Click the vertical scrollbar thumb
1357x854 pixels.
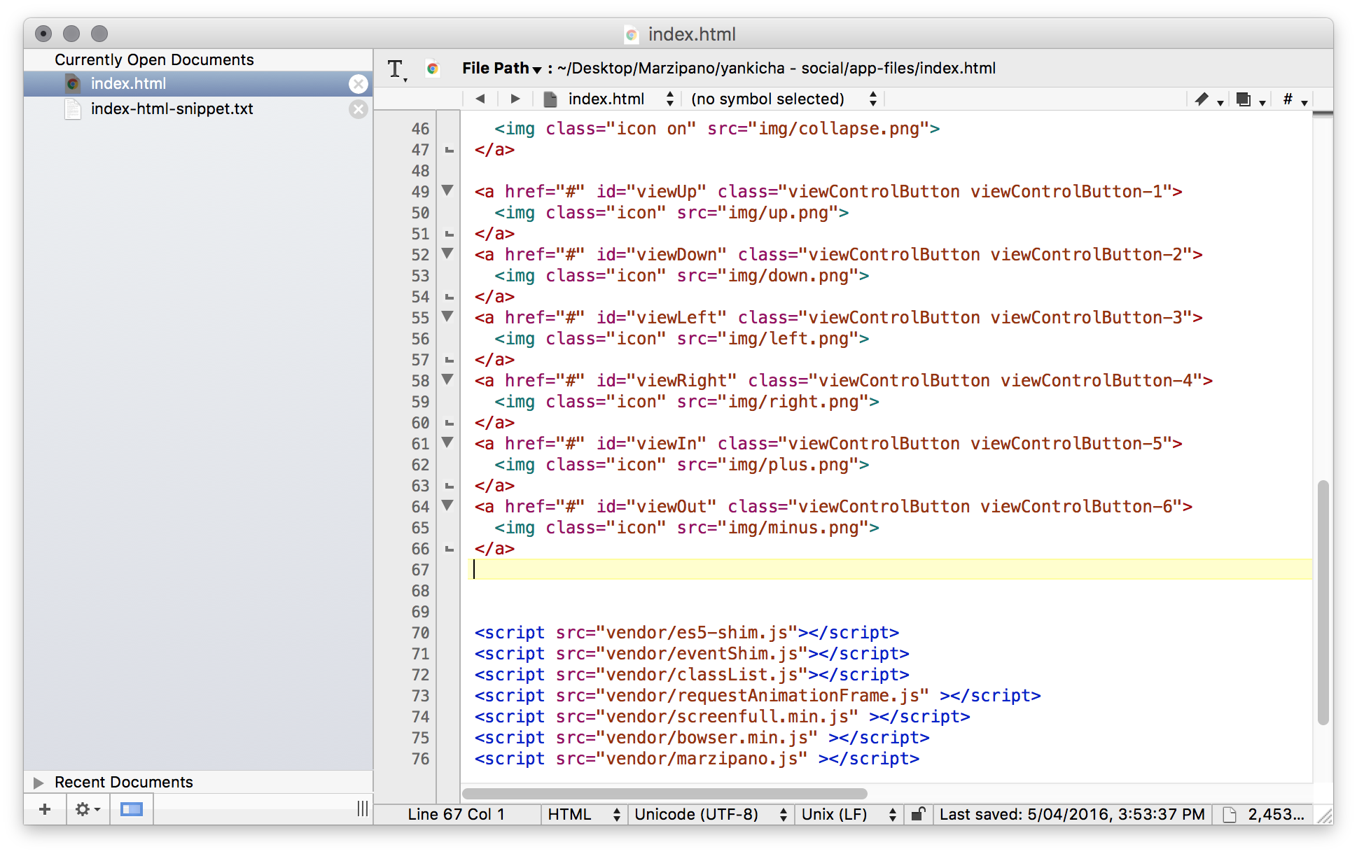(1323, 602)
